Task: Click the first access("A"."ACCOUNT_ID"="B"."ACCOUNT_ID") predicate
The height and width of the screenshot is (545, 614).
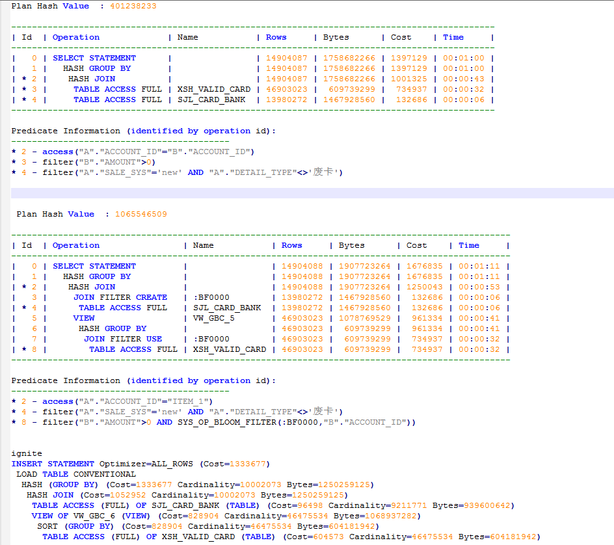Action: [x=148, y=152]
